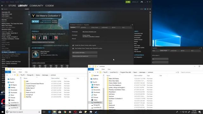203x114 pixels.
Task: Open the STORE section in Steam
Action: point(12,6)
